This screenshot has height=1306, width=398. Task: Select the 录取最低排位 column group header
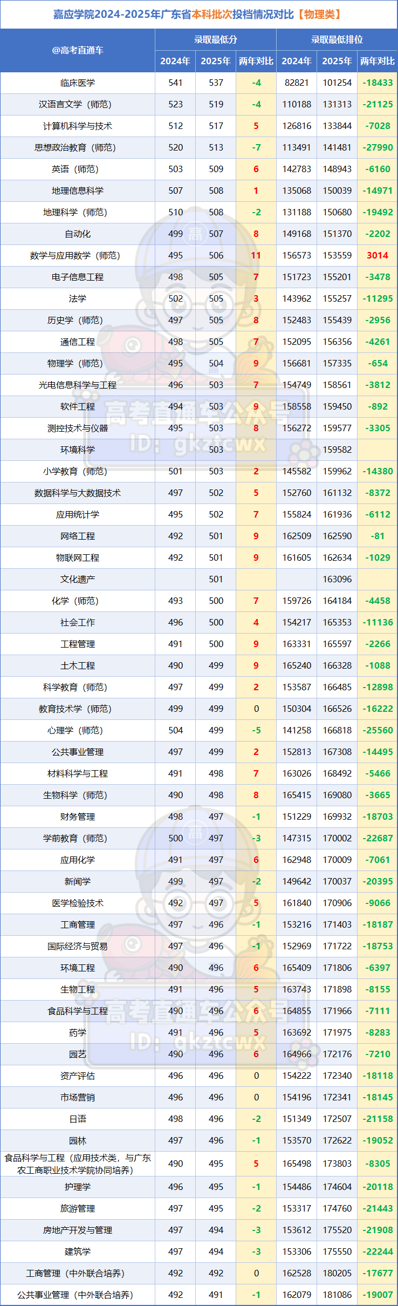[x=337, y=39]
